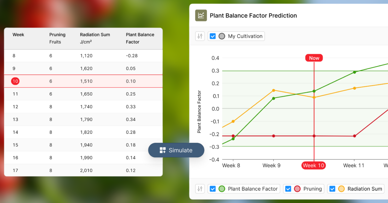Click the Week 9 axis label
Viewport: 388px width, 203px height.
coord(272,165)
